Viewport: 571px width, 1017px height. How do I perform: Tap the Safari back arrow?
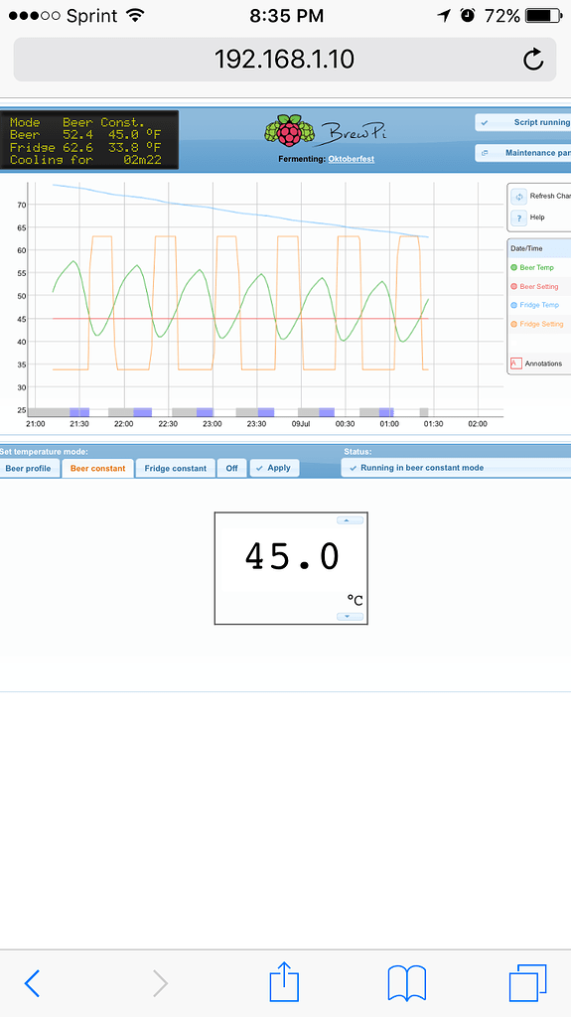[x=32, y=983]
